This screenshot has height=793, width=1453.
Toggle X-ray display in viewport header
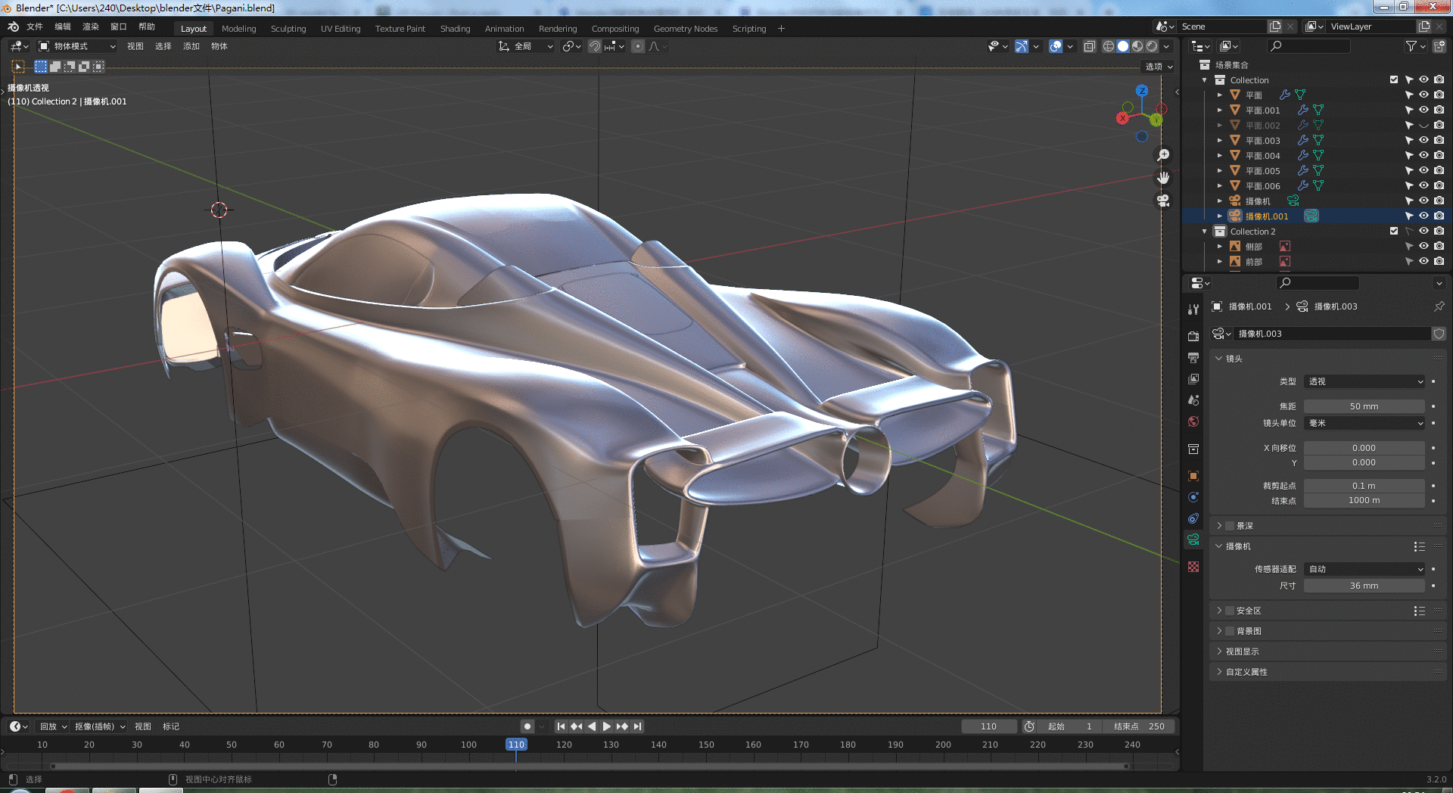click(1089, 46)
